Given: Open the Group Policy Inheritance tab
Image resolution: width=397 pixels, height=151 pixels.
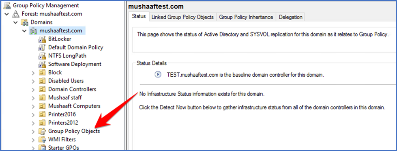Looking at the screenshot, I should (x=246, y=17).
